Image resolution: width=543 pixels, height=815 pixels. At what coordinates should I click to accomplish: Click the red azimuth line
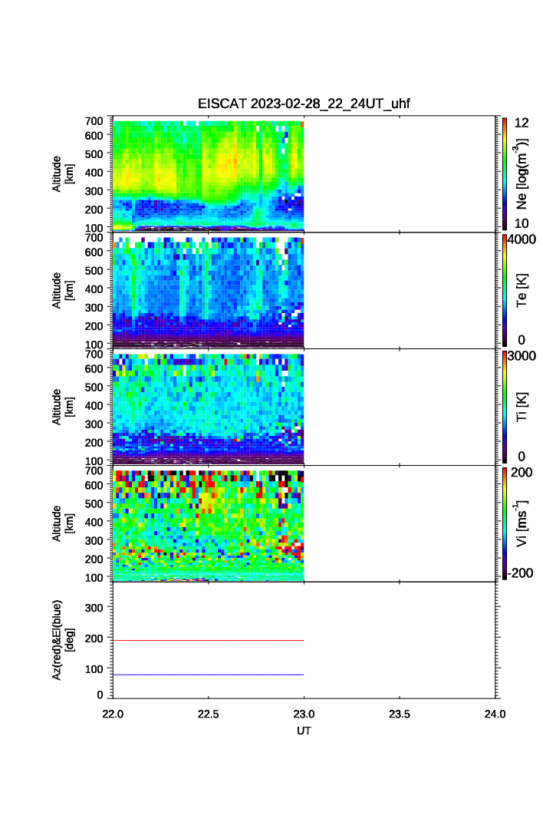click(209, 640)
